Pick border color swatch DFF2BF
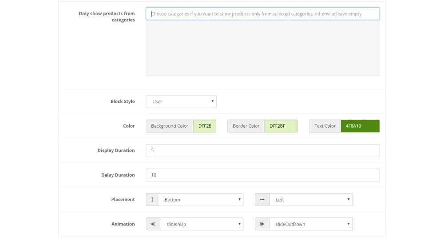444x238 pixels. tap(281, 126)
